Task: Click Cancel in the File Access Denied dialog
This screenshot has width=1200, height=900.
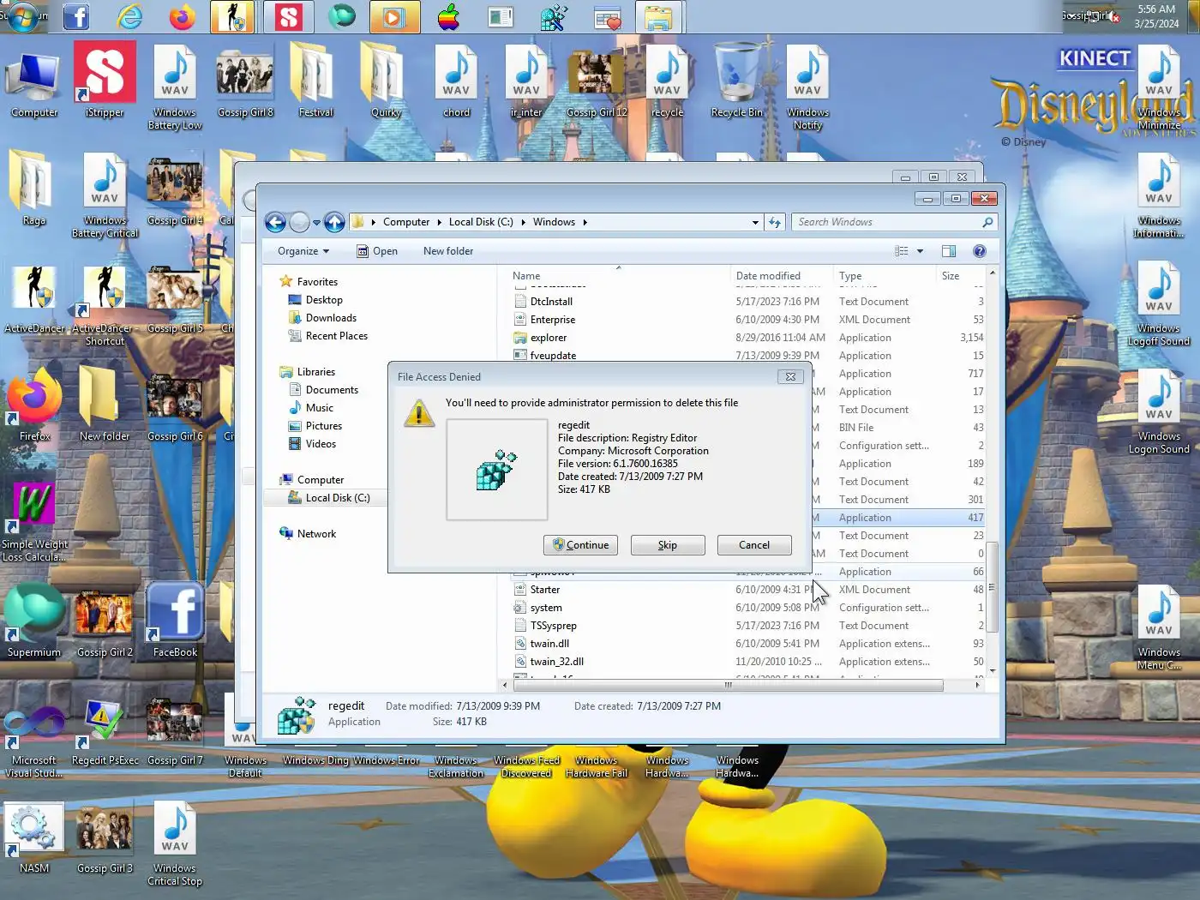Action: pyautogui.click(x=754, y=545)
